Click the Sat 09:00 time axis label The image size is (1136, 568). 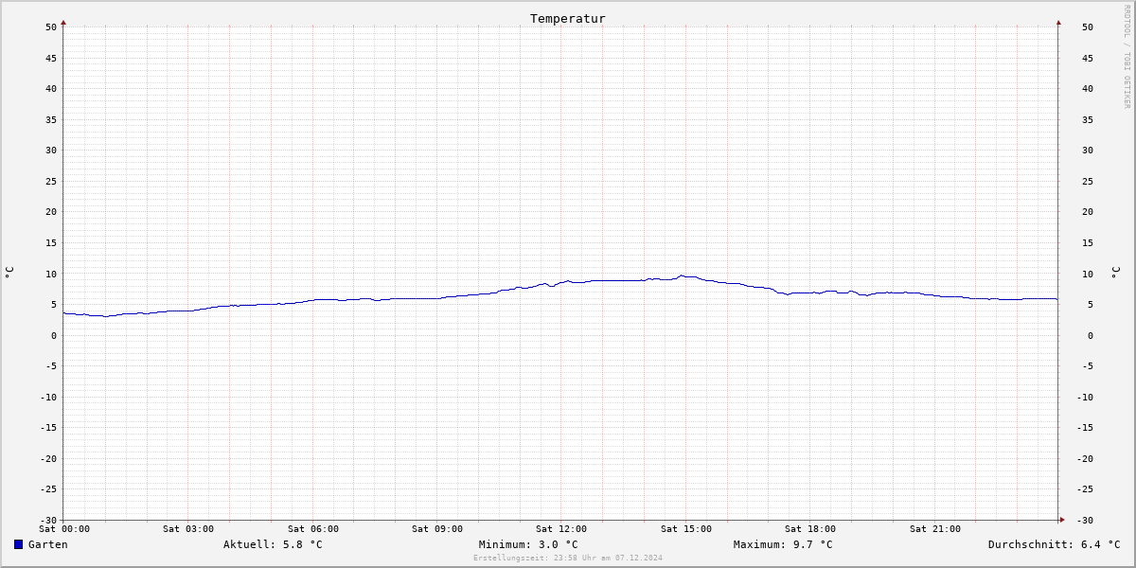pos(437,529)
